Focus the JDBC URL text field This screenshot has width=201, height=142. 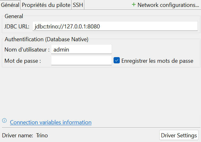coord(115,27)
